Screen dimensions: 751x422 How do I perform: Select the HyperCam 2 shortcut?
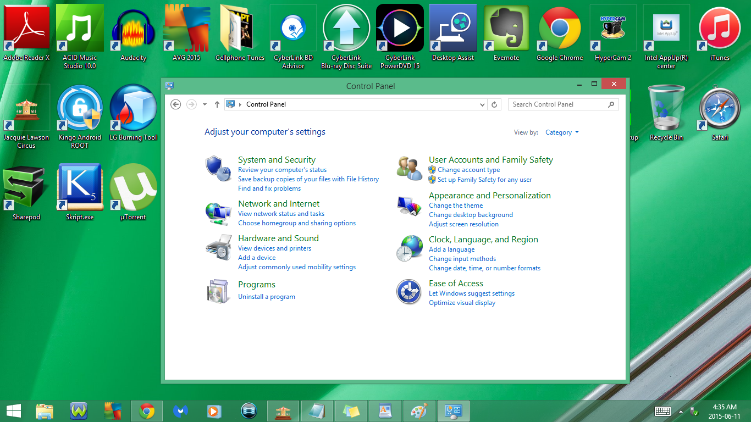613,33
